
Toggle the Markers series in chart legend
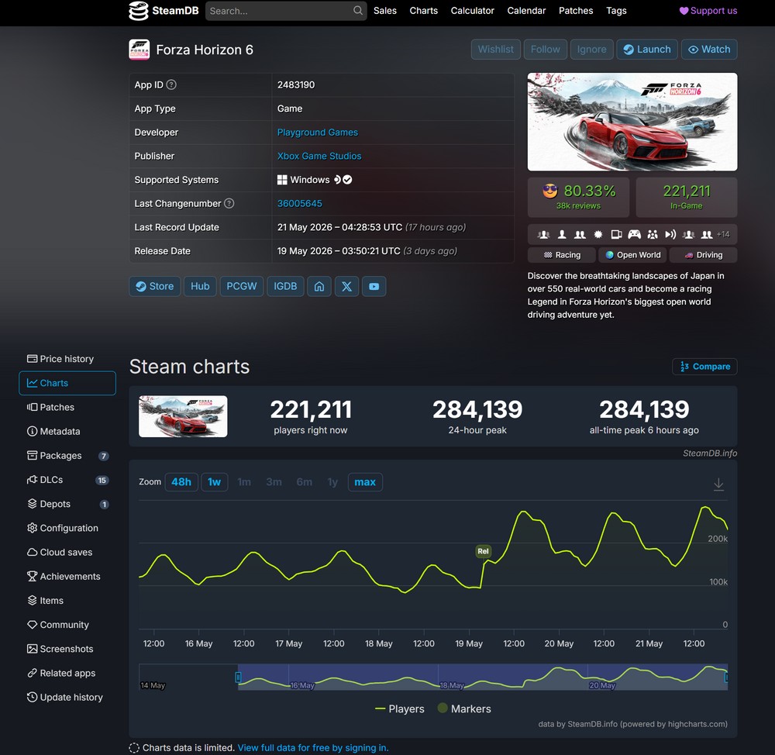pyautogui.click(x=464, y=708)
